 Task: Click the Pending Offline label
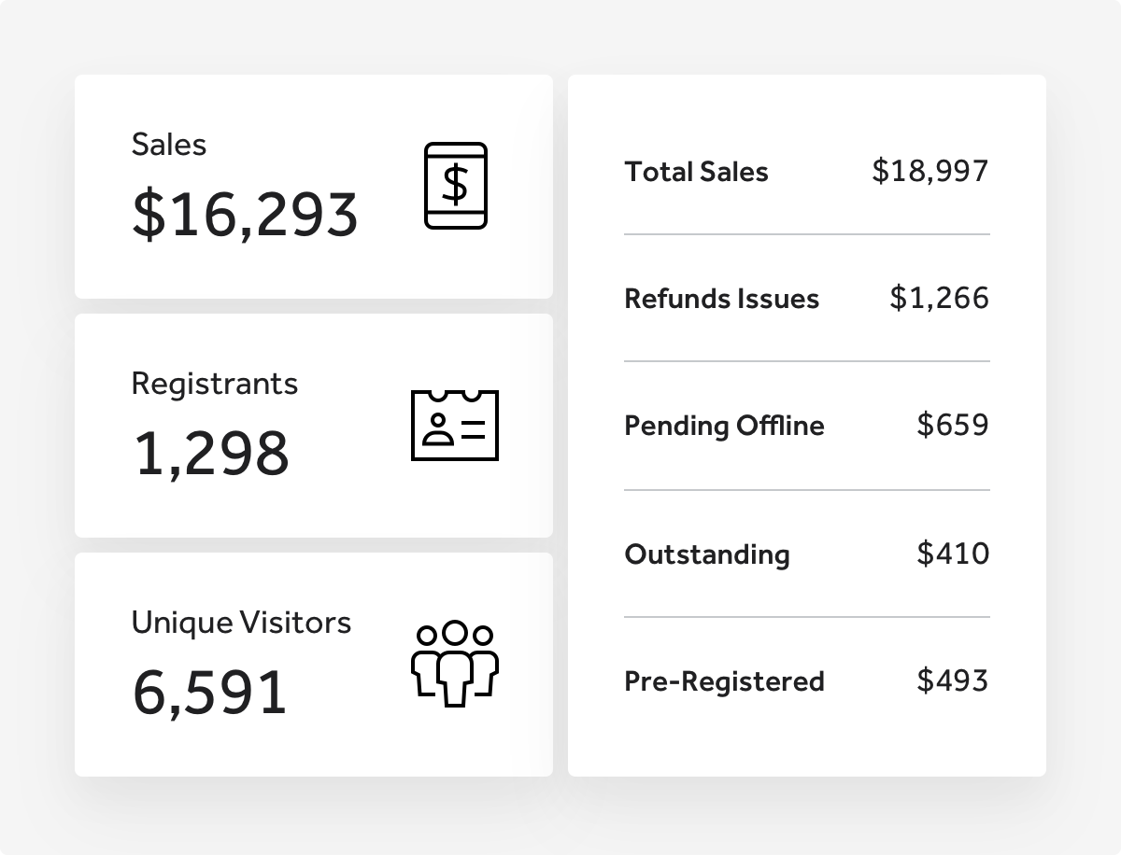[x=725, y=426]
